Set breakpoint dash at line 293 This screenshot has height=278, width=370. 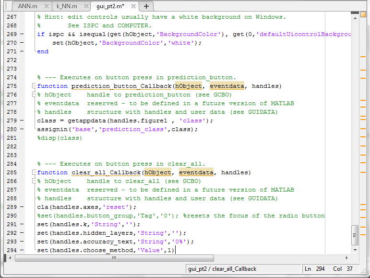[22, 242]
